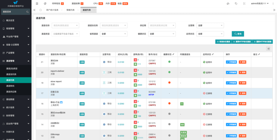This screenshot has width=277, height=140.
Task: Click the blue badge icon next to 移动-行业
Action: coord(61,102)
